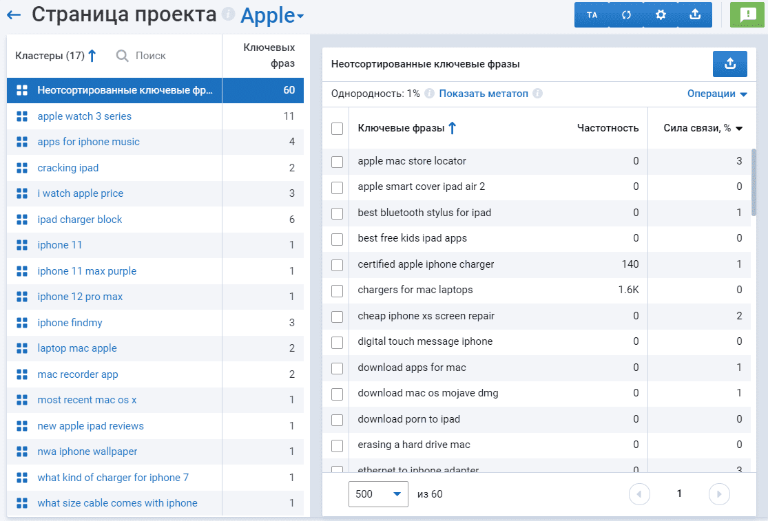Image resolution: width=768 pixels, height=521 pixels.
Task: Sort clusters using the arrow next to Кластеры
Action: coord(92,56)
